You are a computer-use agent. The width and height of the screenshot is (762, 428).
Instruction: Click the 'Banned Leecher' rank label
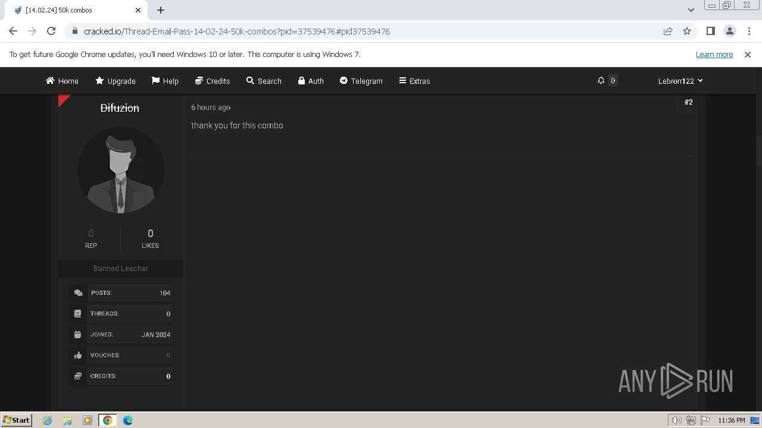point(121,268)
